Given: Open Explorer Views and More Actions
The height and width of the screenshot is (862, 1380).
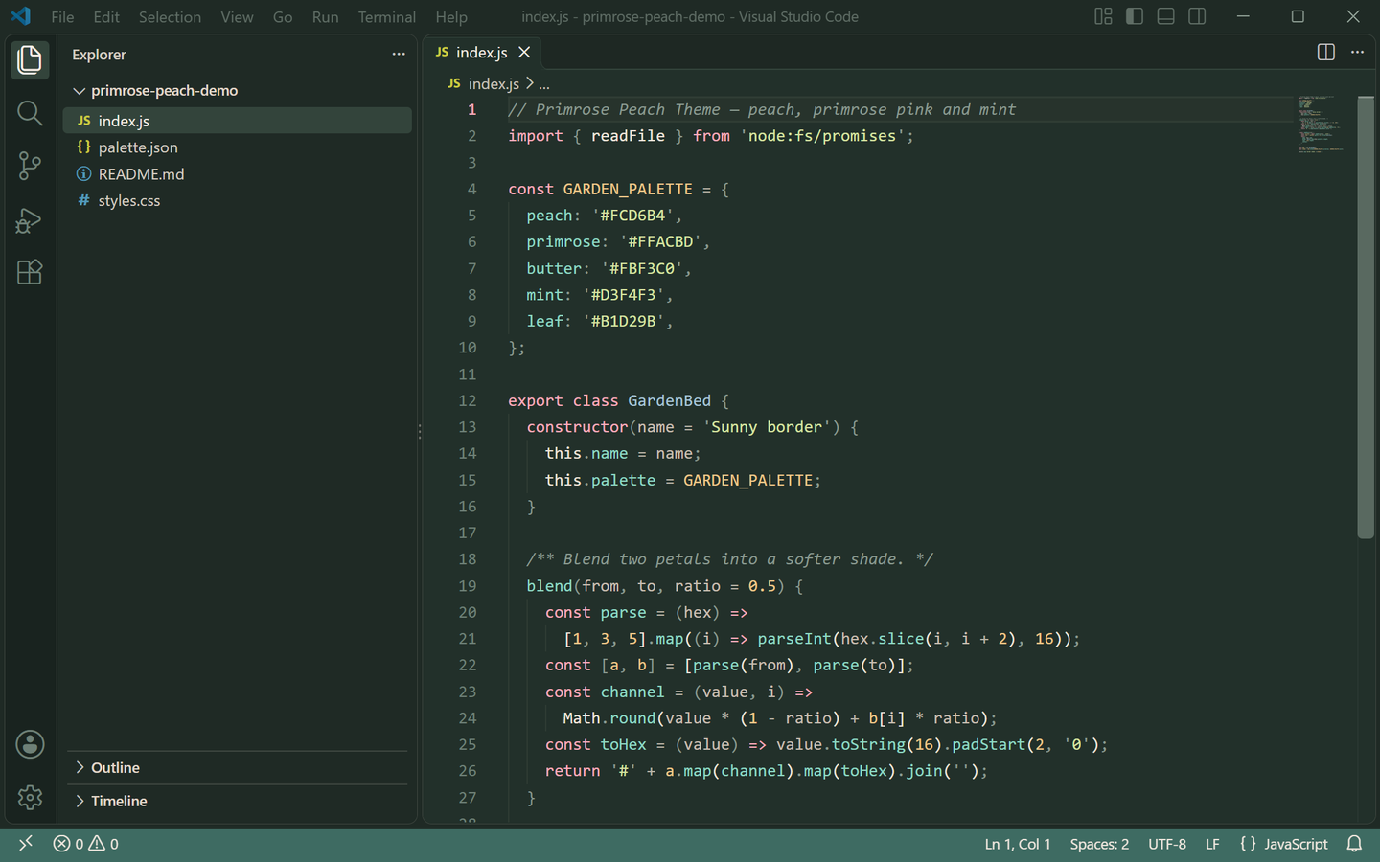Looking at the screenshot, I should [x=399, y=55].
